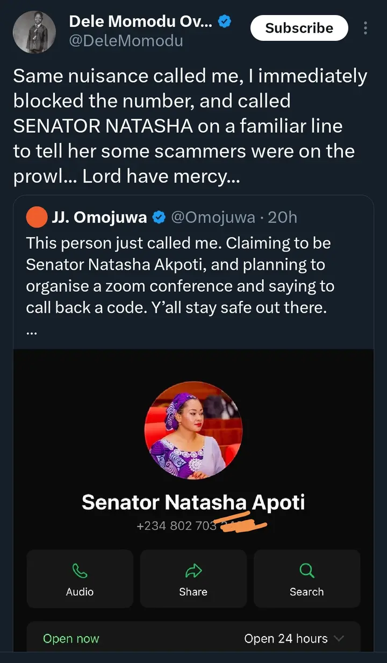Click the Dele Momodu display name
This screenshot has width=387, height=663.
pos(140,21)
